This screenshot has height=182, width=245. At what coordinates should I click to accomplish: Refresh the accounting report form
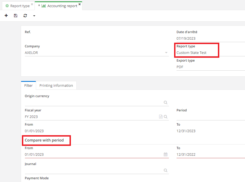click(x=25, y=16)
